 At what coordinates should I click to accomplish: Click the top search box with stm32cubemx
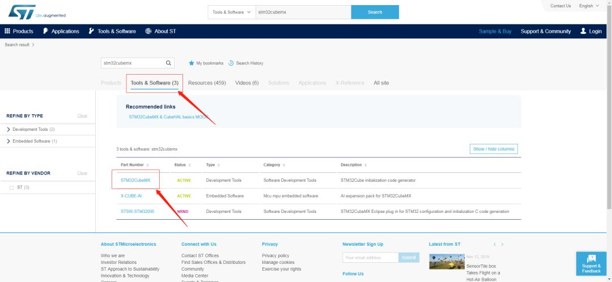coord(303,12)
